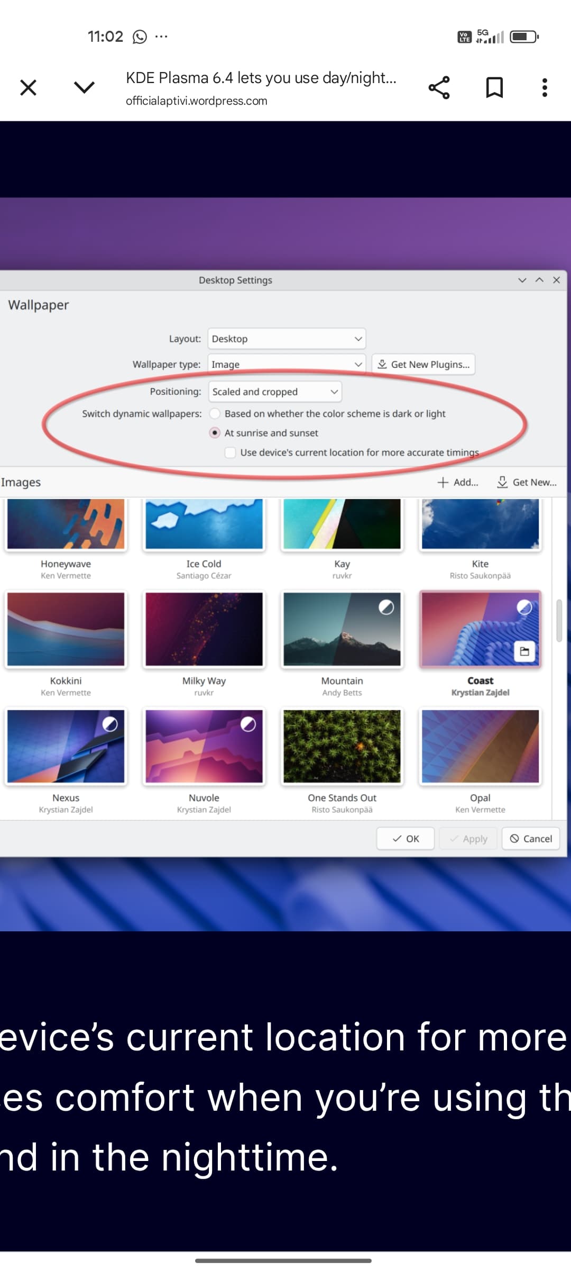Select the One Stands Out wallpaper thumbnail
571x1270 pixels.
coord(342,746)
